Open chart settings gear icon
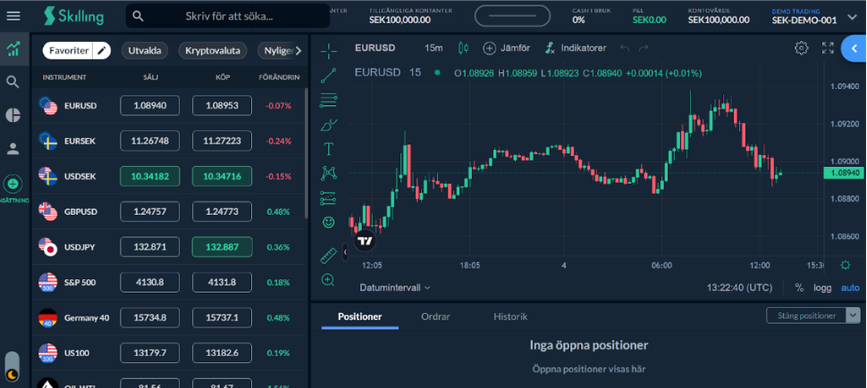 [801, 48]
